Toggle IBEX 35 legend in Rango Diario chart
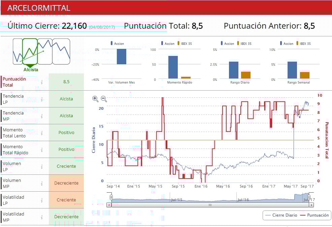 tap(244, 43)
